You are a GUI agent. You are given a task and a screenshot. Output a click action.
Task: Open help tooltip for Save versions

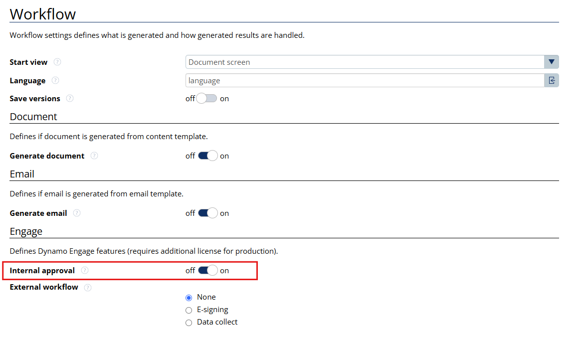pyautogui.click(x=70, y=99)
